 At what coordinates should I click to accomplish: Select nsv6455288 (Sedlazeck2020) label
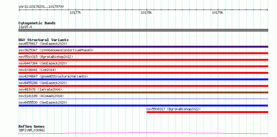coord(43,83)
